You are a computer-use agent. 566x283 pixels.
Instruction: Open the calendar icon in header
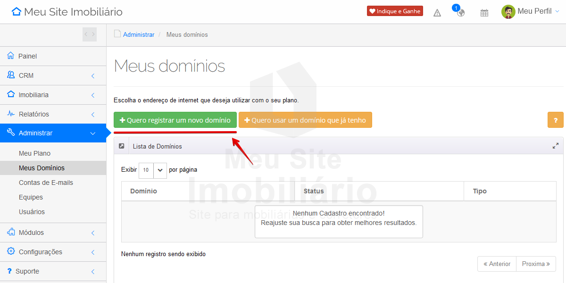(484, 13)
